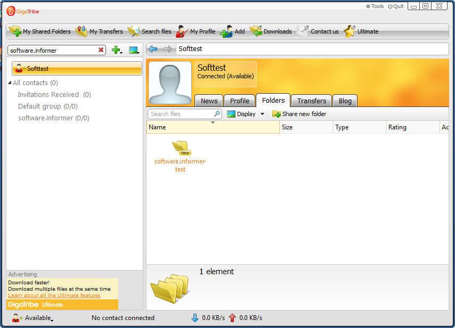Switch to the Blog tab
This screenshot has width=455, height=328.
[345, 101]
